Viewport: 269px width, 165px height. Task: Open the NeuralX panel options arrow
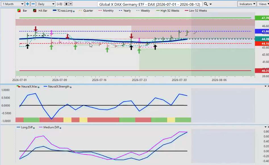pyautogui.click(x=266, y=86)
